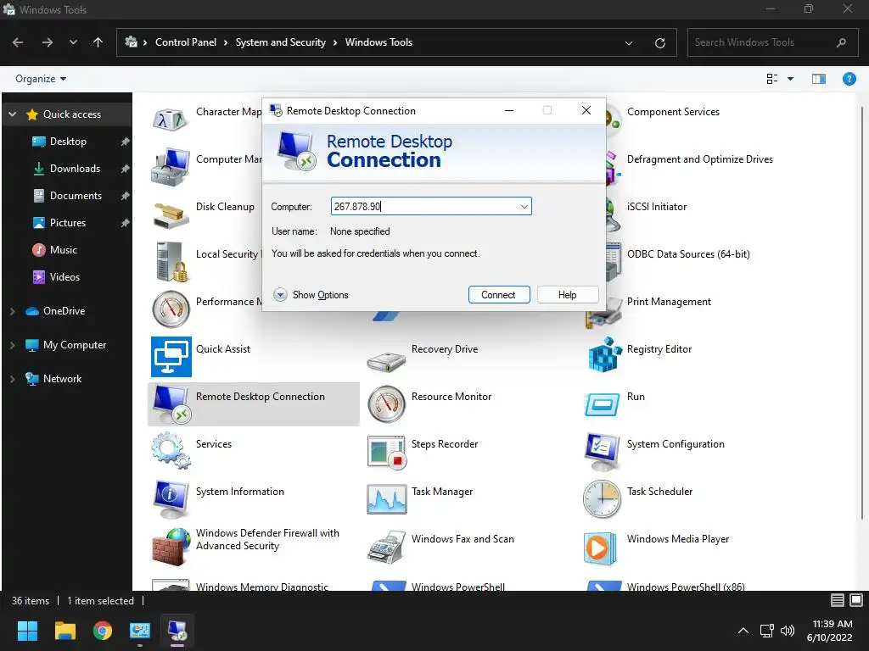Screen dimensions: 869x651
Task: Open the Performance Monitor gauge icon
Action: pos(171,309)
